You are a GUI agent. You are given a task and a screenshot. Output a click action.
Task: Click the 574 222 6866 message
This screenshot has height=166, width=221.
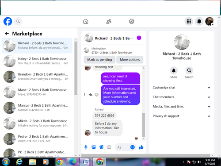pyautogui.click(x=104, y=116)
